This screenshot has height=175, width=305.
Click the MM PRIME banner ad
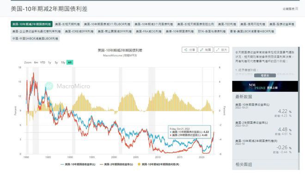[265, 86]
